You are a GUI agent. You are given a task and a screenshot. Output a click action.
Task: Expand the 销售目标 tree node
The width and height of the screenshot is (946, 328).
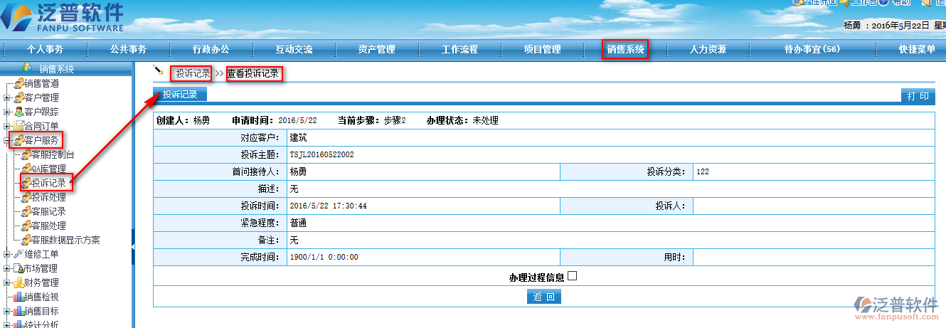(6, 311)
